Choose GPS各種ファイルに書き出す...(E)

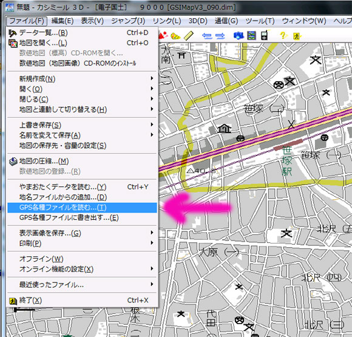tap(82, 218)
